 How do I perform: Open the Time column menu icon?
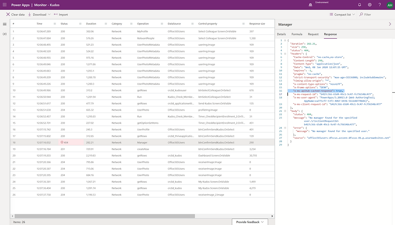[x=55, y=24]
